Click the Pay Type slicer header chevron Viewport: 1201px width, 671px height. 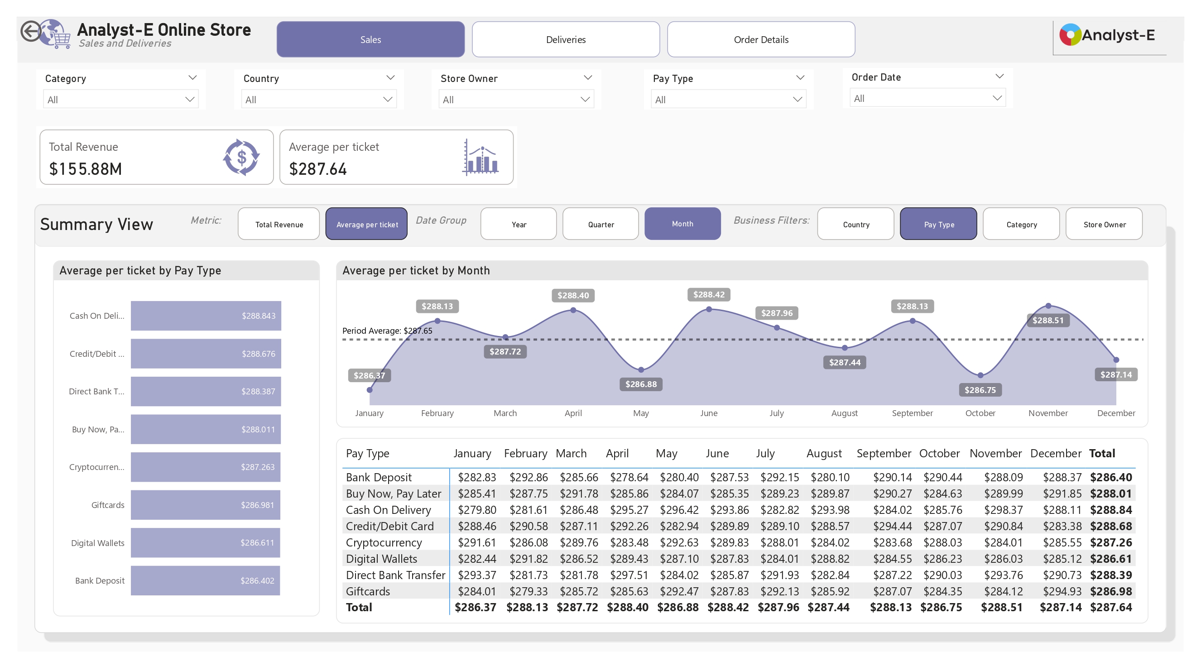(x=800, y=78)
